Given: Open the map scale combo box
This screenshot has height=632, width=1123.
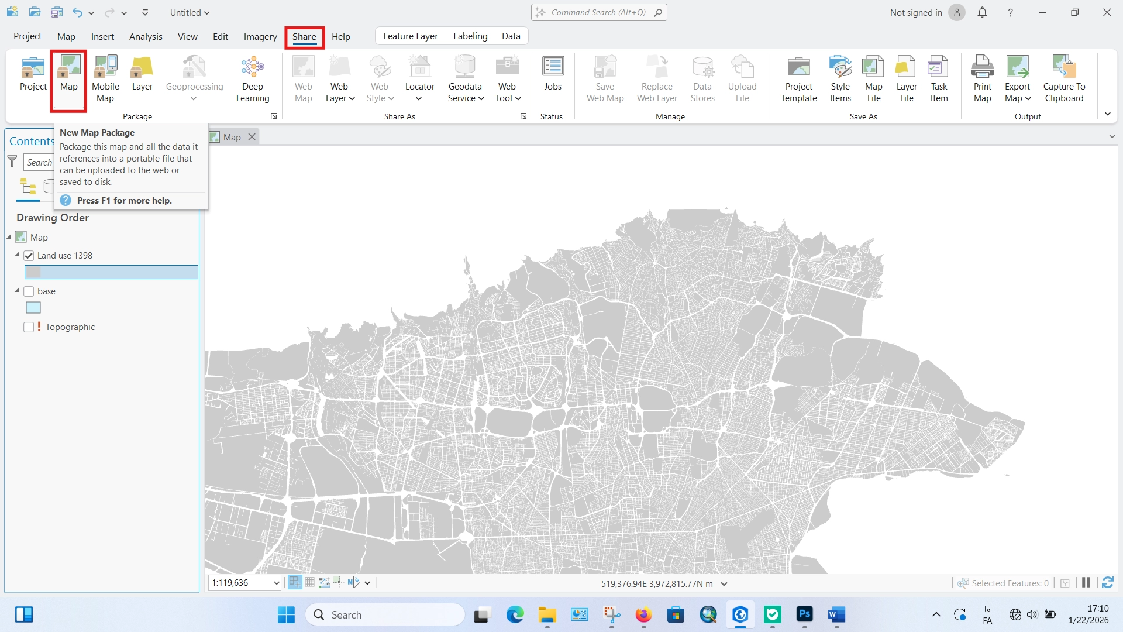Looking at the screenshot, I should [245, 583].
